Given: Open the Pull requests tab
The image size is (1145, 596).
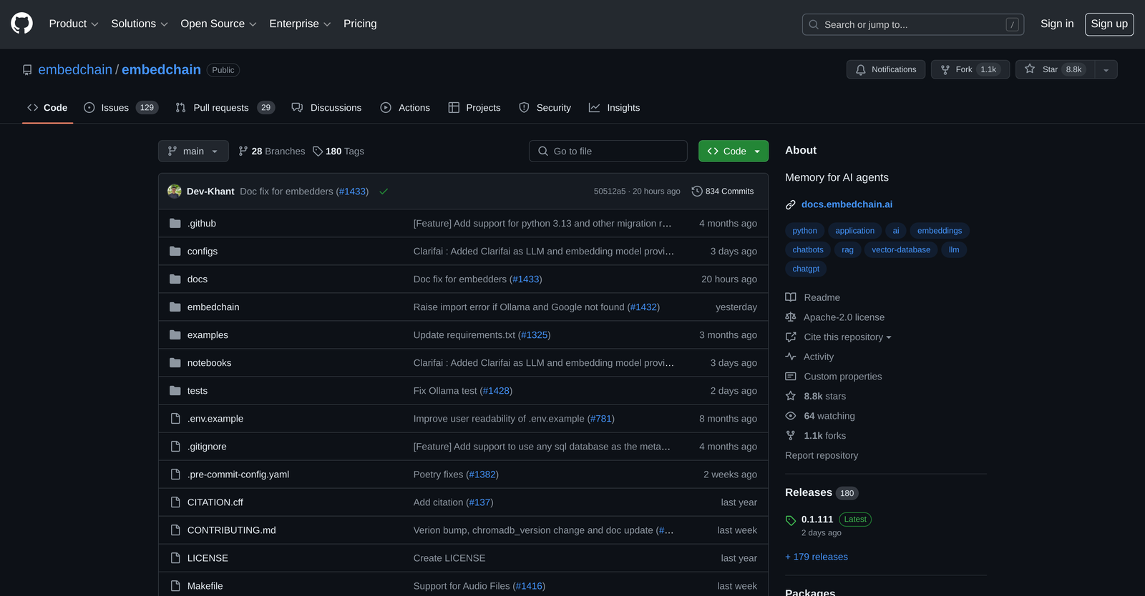Looking at the screenshot, I should [x=225, y=108].
